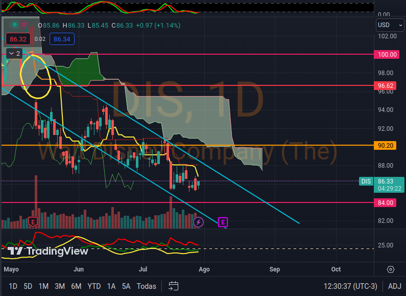Click the TradingView logo
Image resolution: width=406 pixels, height=296 pixels.
pos(48,251)
